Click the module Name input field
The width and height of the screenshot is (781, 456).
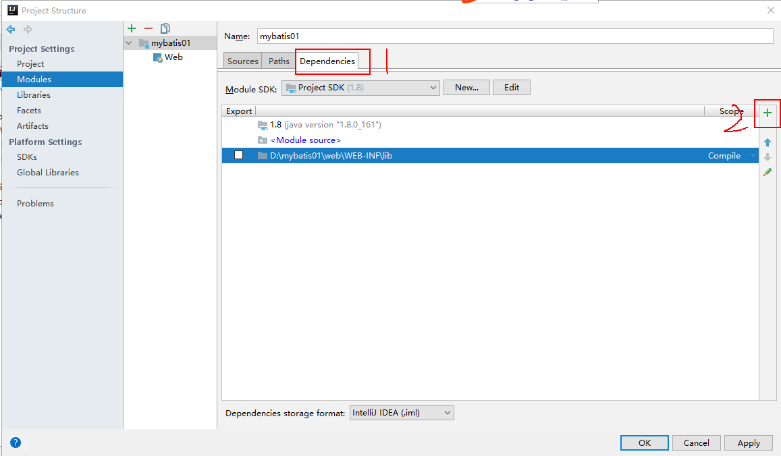pyautogui.click(x=515, y=36)
